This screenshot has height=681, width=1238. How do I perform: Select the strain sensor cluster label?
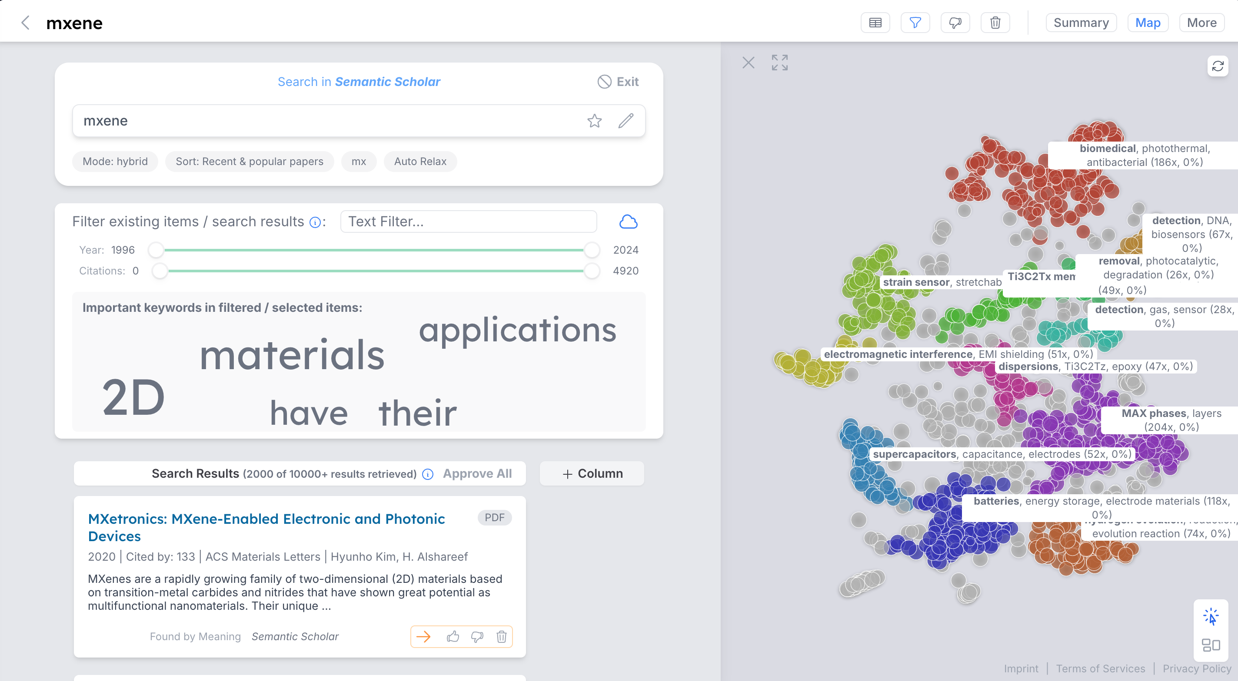[942, 282]
